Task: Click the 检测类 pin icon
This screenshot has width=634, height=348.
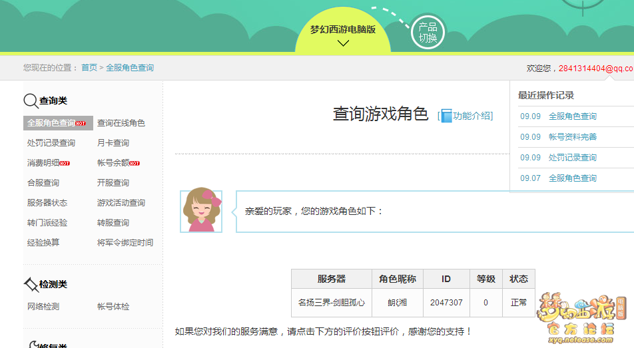Action: point(31,285)
